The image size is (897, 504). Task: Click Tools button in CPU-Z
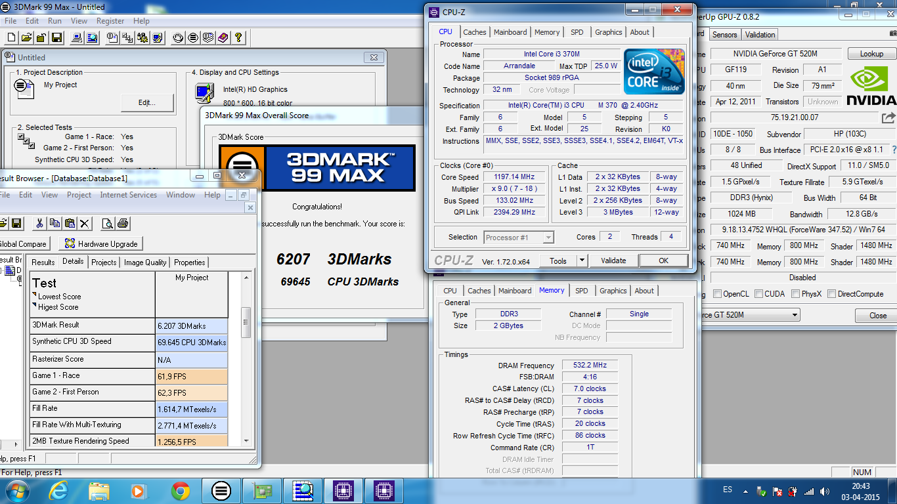pyautogui.click(x=558, y=261)
